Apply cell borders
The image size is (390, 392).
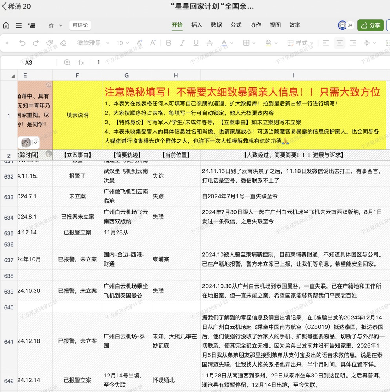246,43
